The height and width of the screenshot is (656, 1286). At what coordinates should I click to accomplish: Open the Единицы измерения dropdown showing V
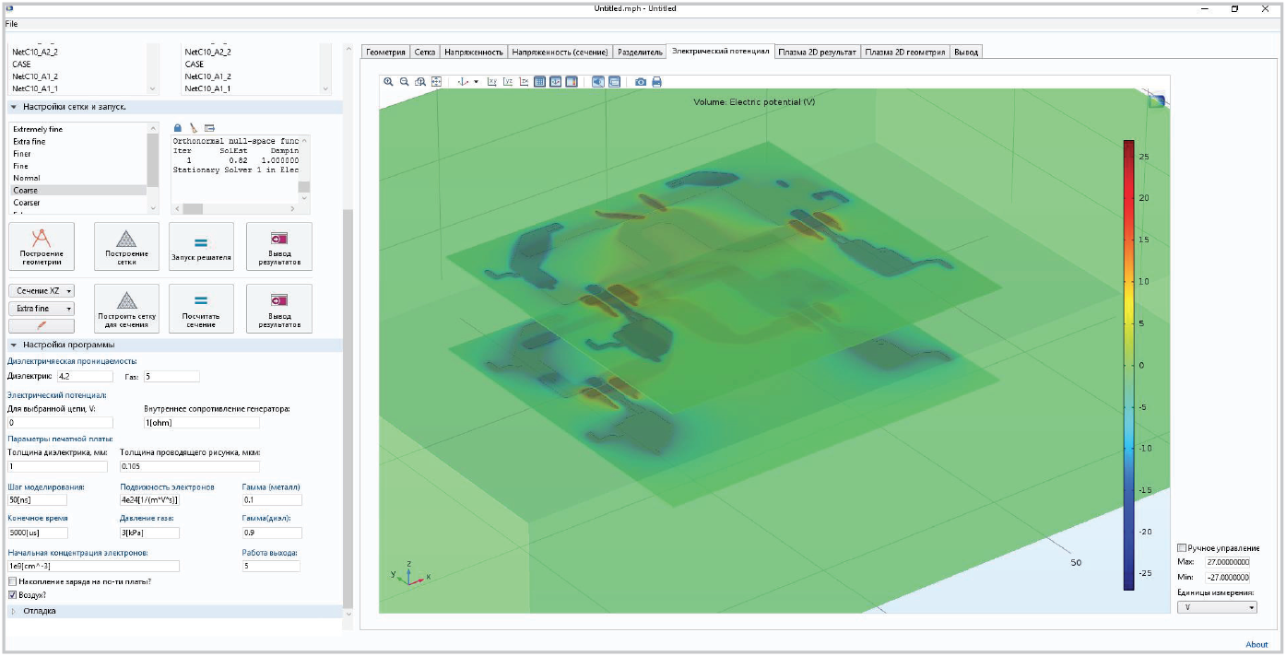[x=1218, y=607]
